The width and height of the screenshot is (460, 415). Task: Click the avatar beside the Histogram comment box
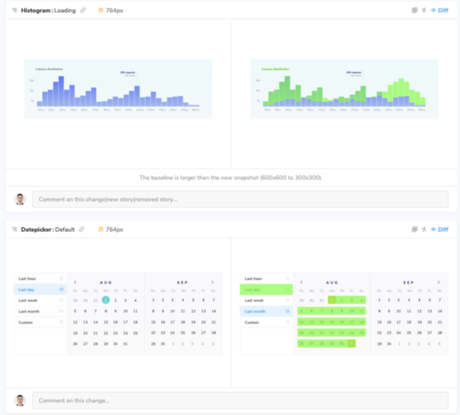pos(20,199)
